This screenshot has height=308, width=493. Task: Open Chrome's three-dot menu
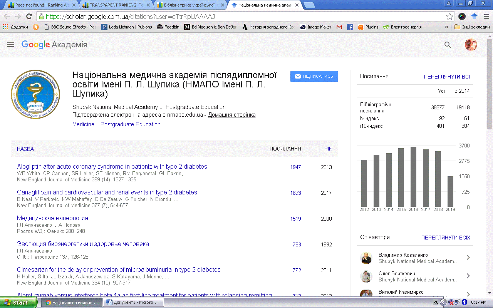[x=486, y=17]
